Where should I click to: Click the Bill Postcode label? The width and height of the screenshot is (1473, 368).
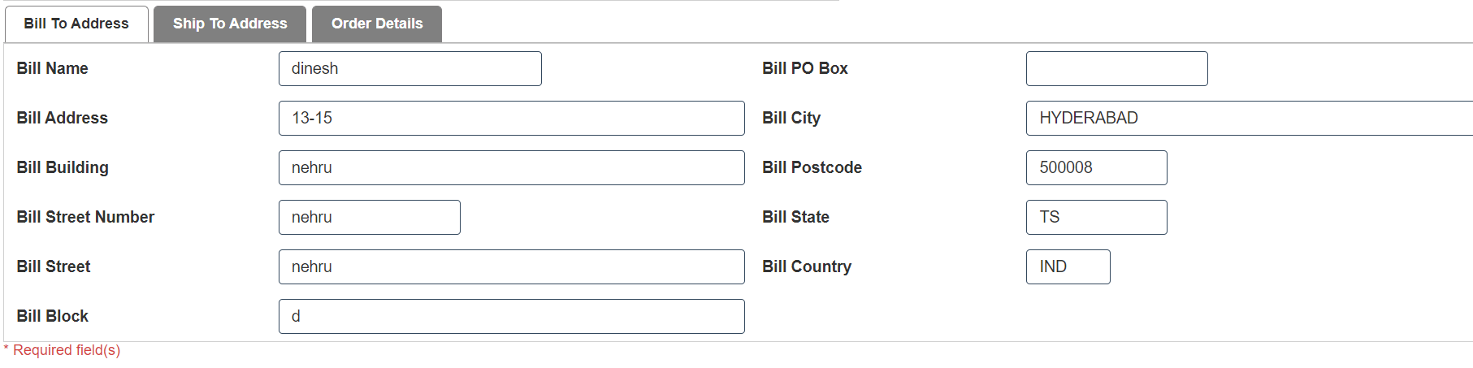812,168
